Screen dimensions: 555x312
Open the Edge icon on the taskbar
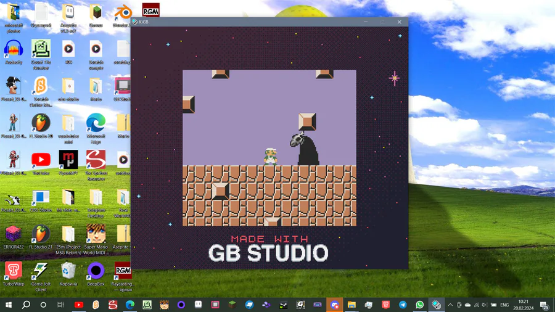[x=130, y=305]
